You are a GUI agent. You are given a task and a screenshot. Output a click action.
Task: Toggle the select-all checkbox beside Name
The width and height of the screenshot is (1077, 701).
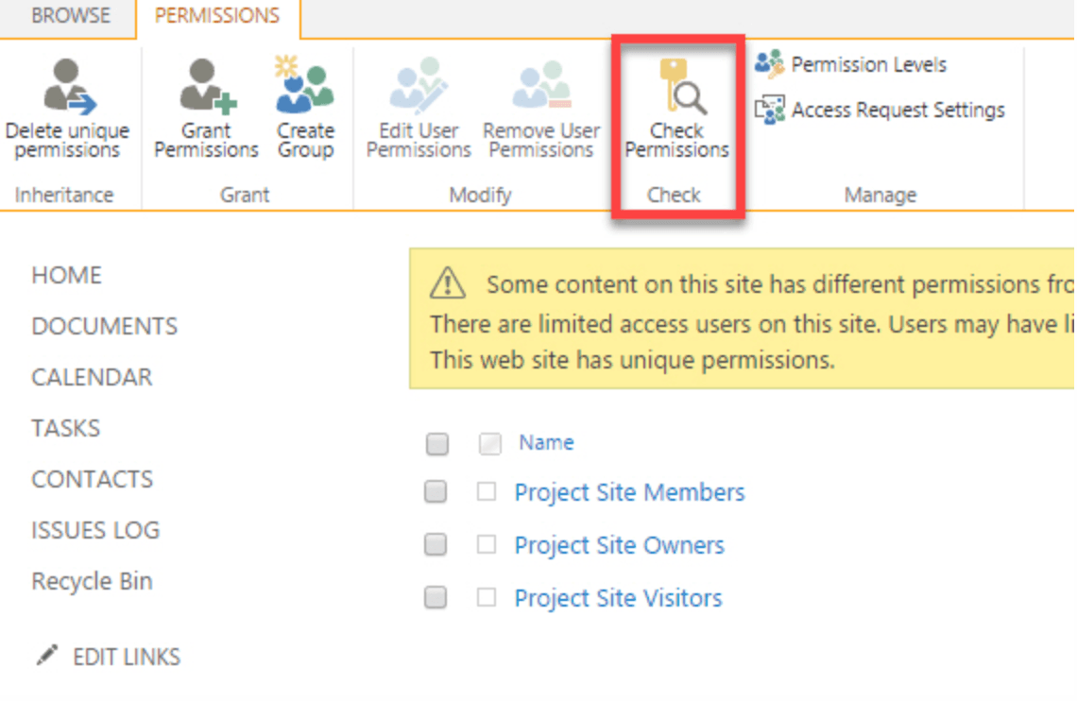tap(490, 443)
